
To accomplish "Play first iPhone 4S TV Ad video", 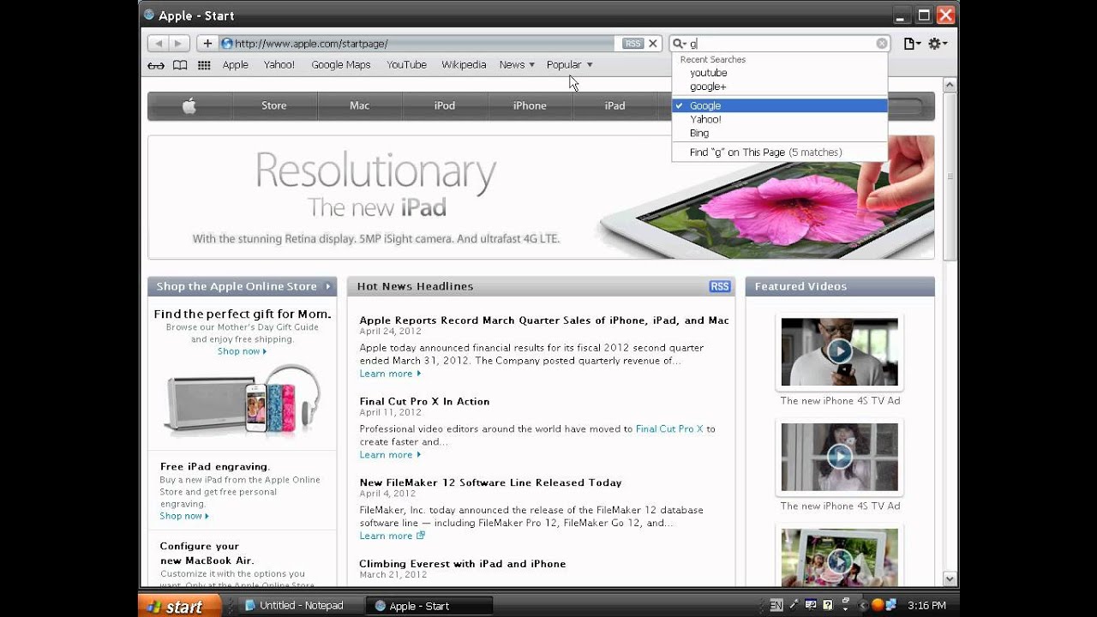I will point(839,351).
